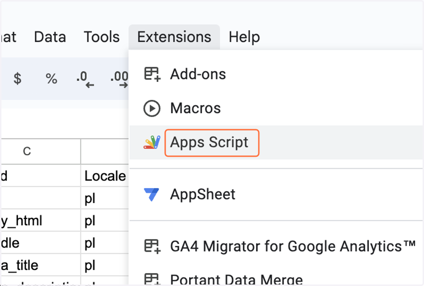Open Apps Script from the menu
The width and height of the screenshot is (424, 286).
(x=277, y=142)
